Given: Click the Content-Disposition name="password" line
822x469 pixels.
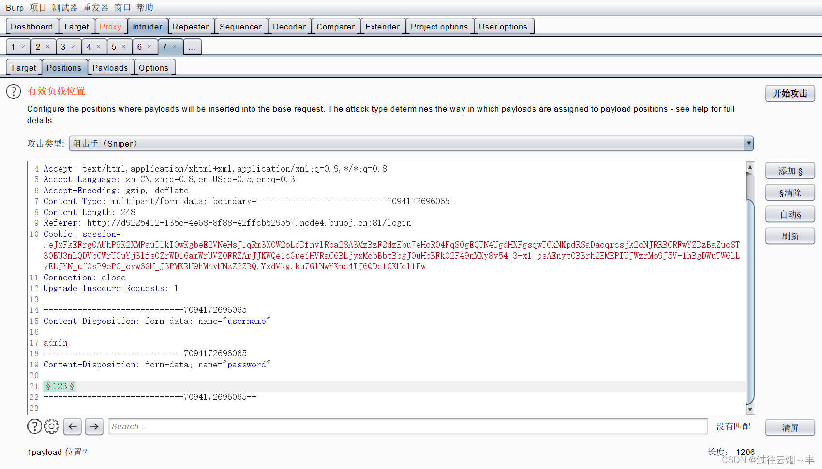Looking at the screenshot, I should point(157,365).
